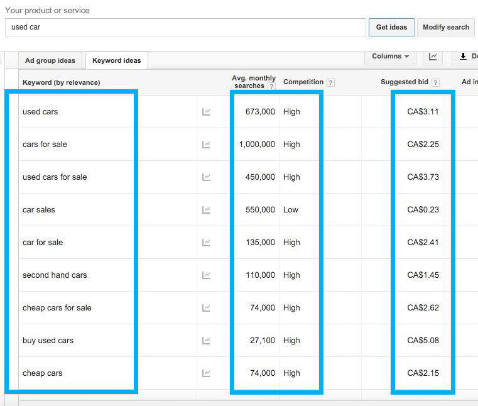Open trend chart for buy used cars

pyautogui.click(x=206, y=341)
